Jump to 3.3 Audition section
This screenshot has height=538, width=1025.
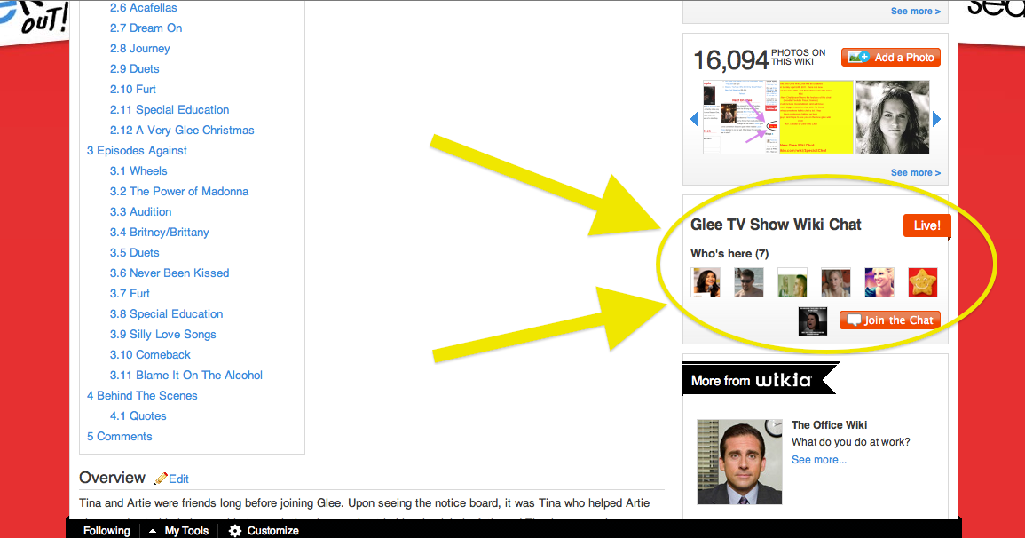pyautogui.click(x=140, y=212)
